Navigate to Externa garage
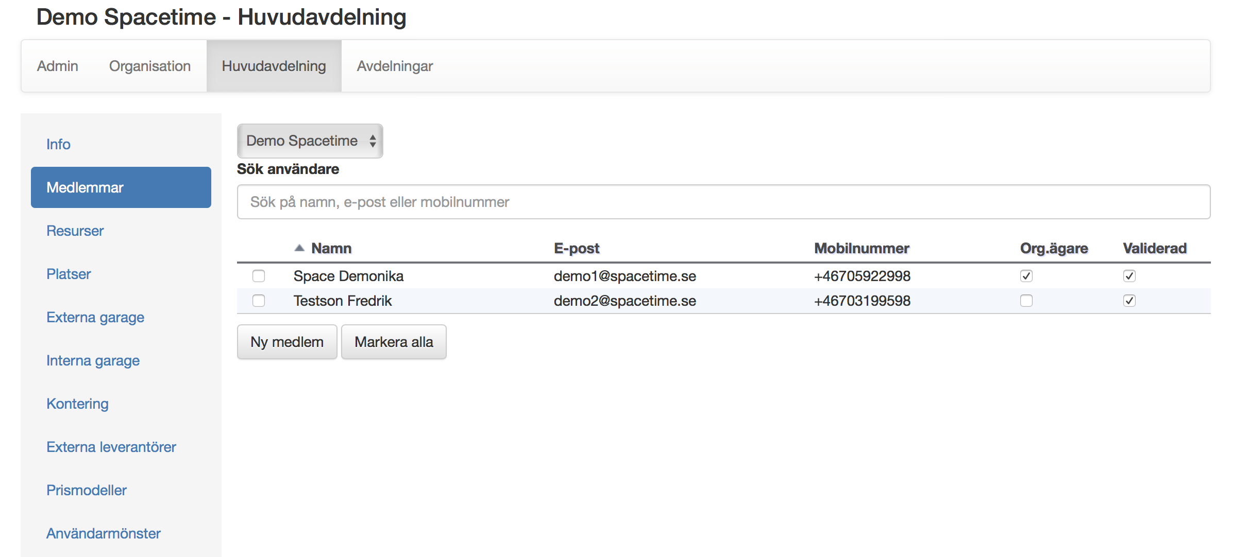This screenshot has width=1248, height=557. coord(95,317)
